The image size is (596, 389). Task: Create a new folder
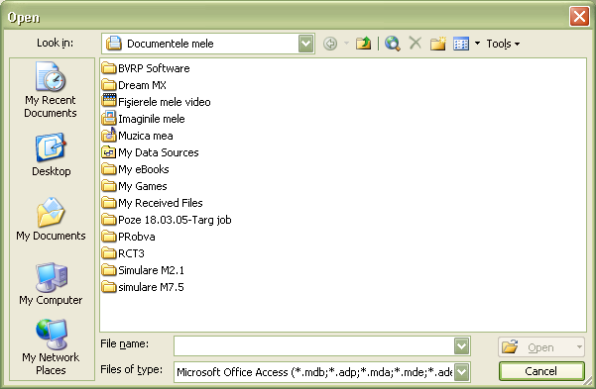coord(438,44)
